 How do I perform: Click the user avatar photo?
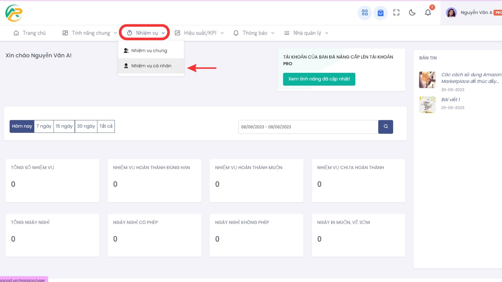pos(451,13)
